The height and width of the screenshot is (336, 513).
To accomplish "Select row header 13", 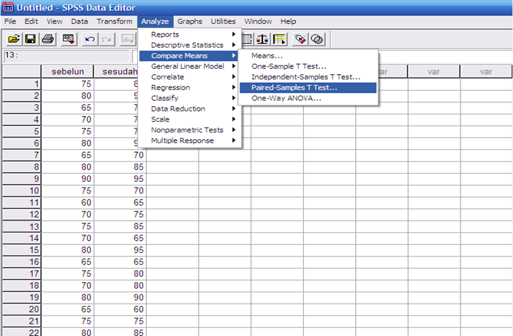I will [21, 226].
